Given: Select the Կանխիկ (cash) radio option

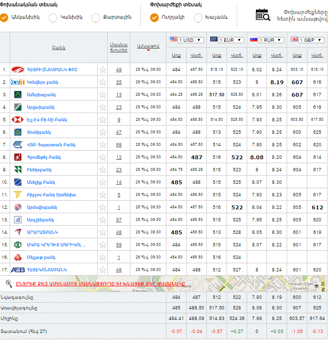Looking at the screenshot, I should coord(52,17).
